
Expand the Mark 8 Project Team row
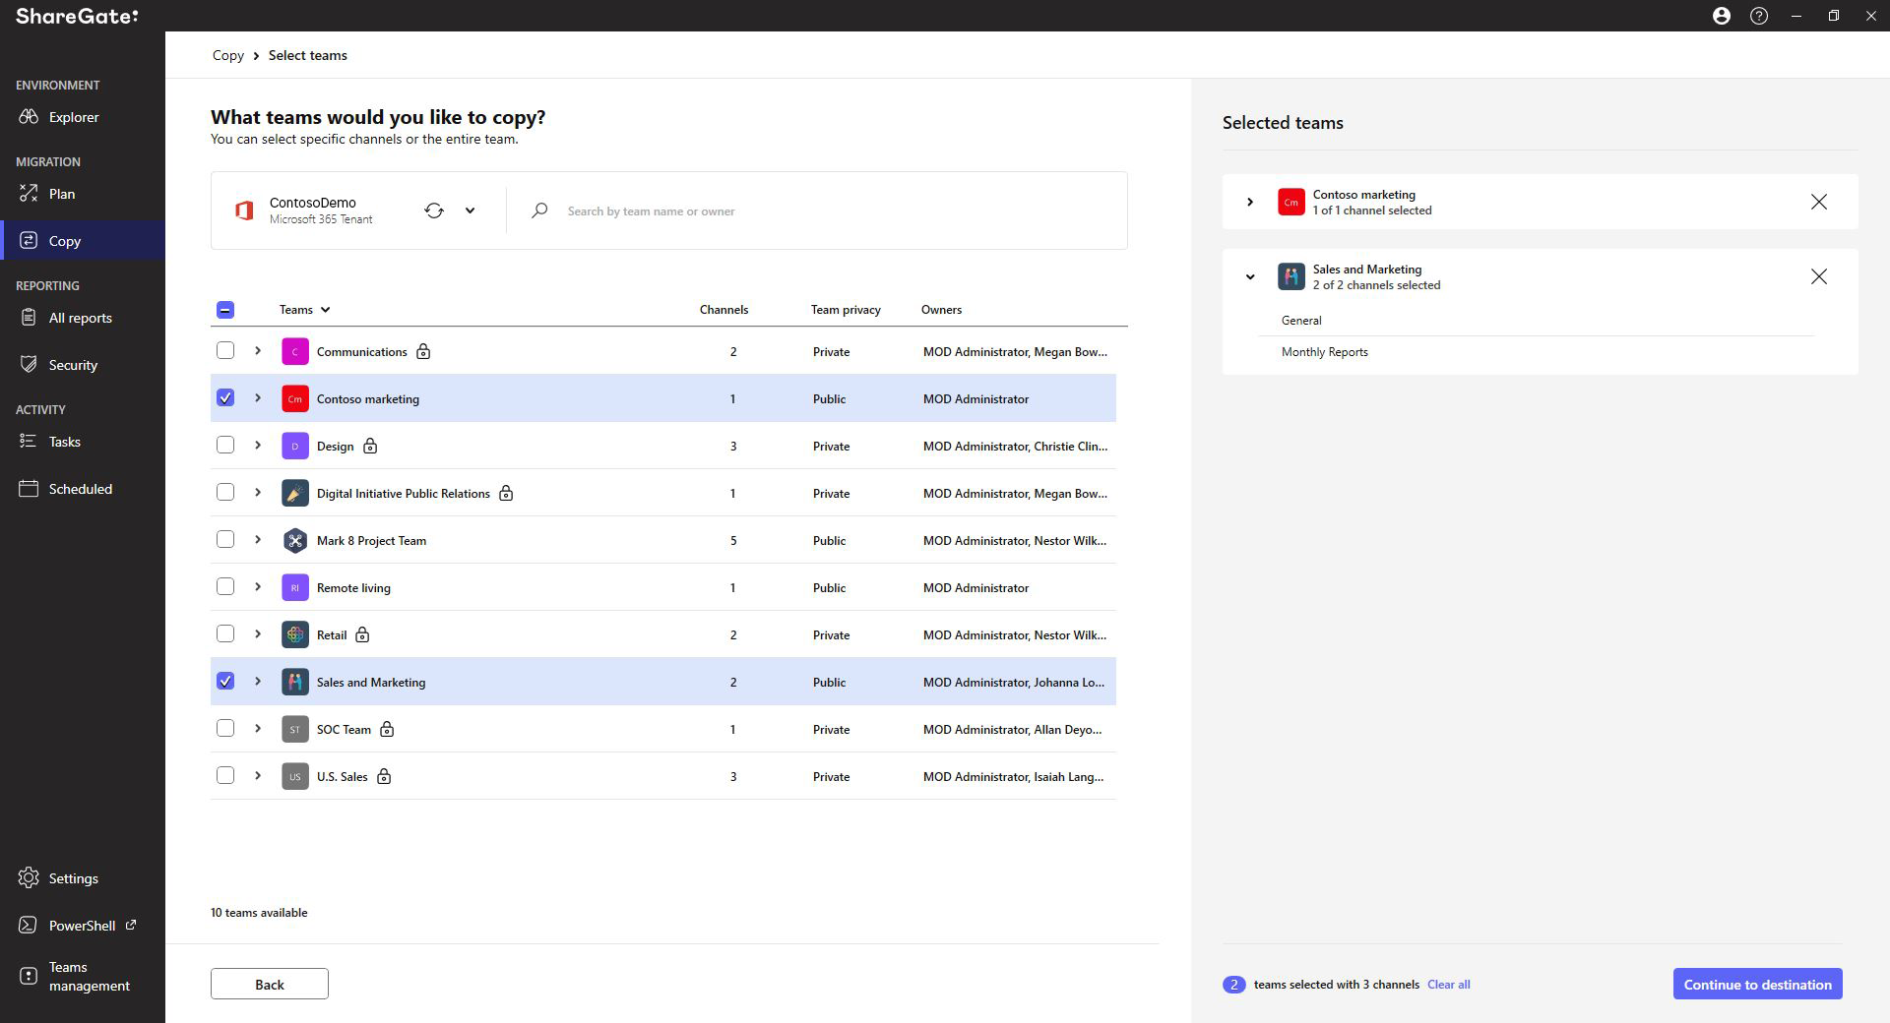click(x=258, y=540)
